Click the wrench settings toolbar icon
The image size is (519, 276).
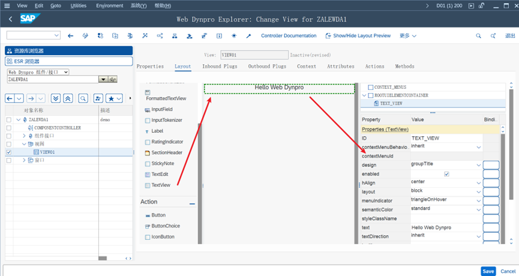249,36
